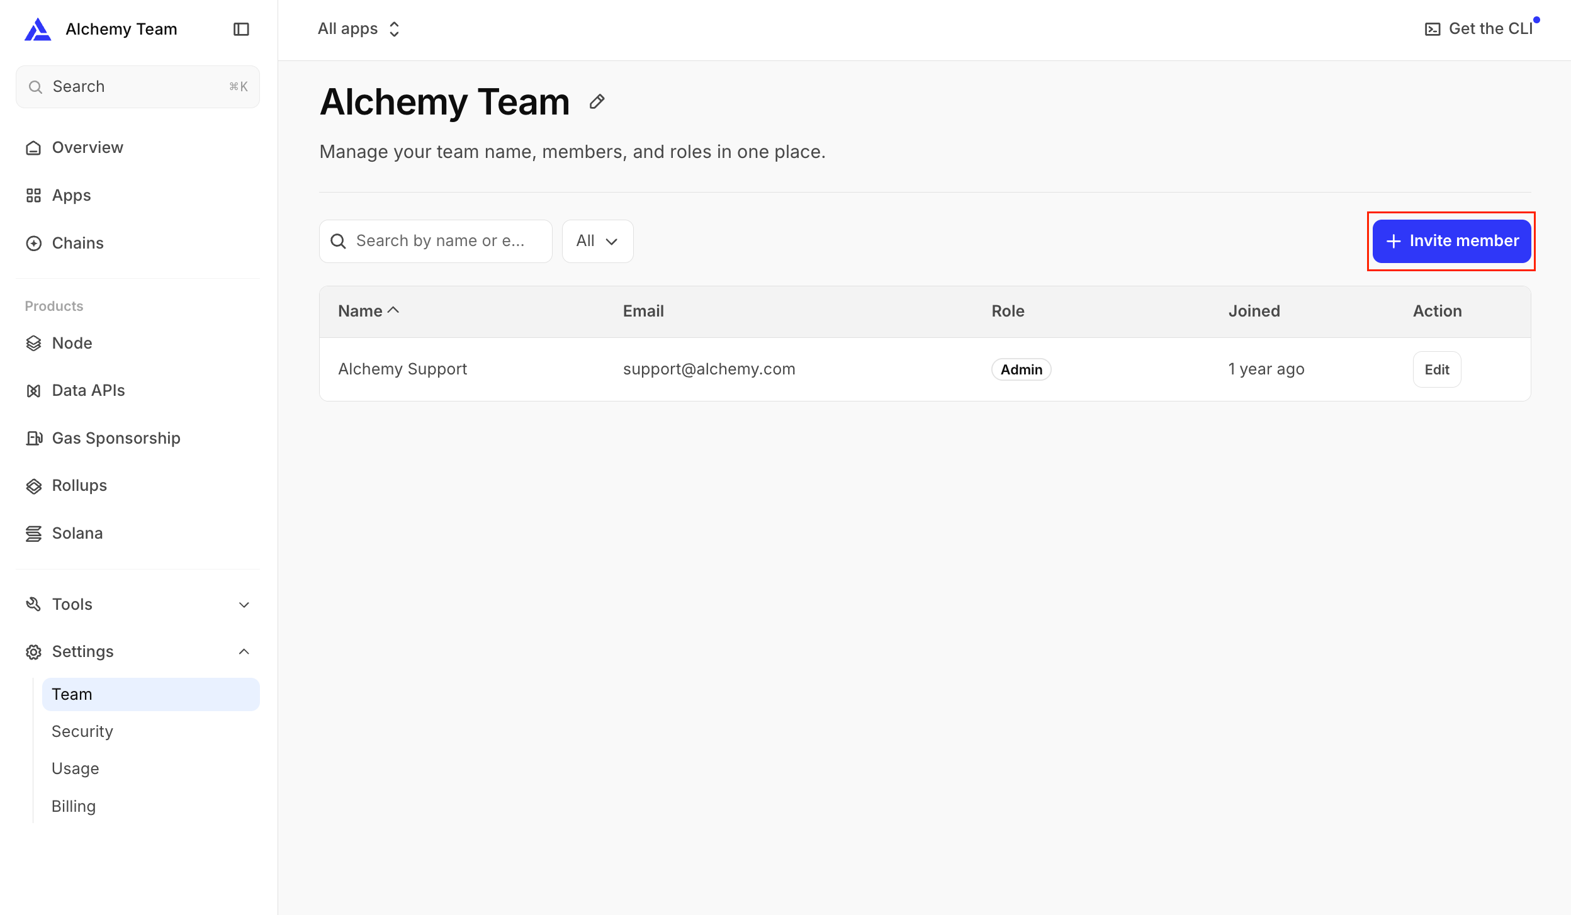The height and width of the screenshot is (915, 1571).
Task: Open the Overview home icon
Action: click(x=33, y=148)
